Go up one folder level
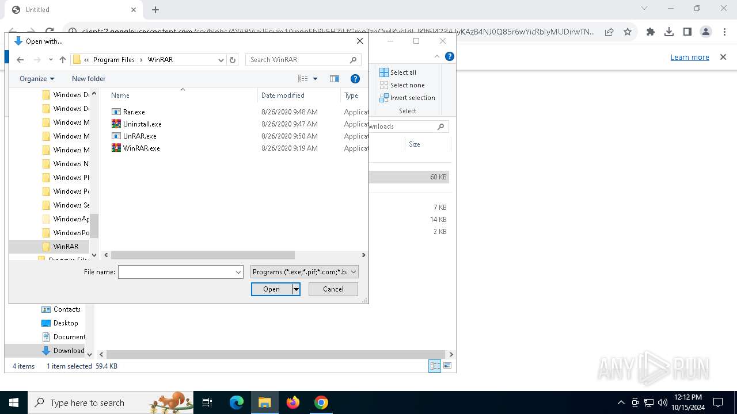The height and width of the screenshot is (414, 737). tap(63, 60)
